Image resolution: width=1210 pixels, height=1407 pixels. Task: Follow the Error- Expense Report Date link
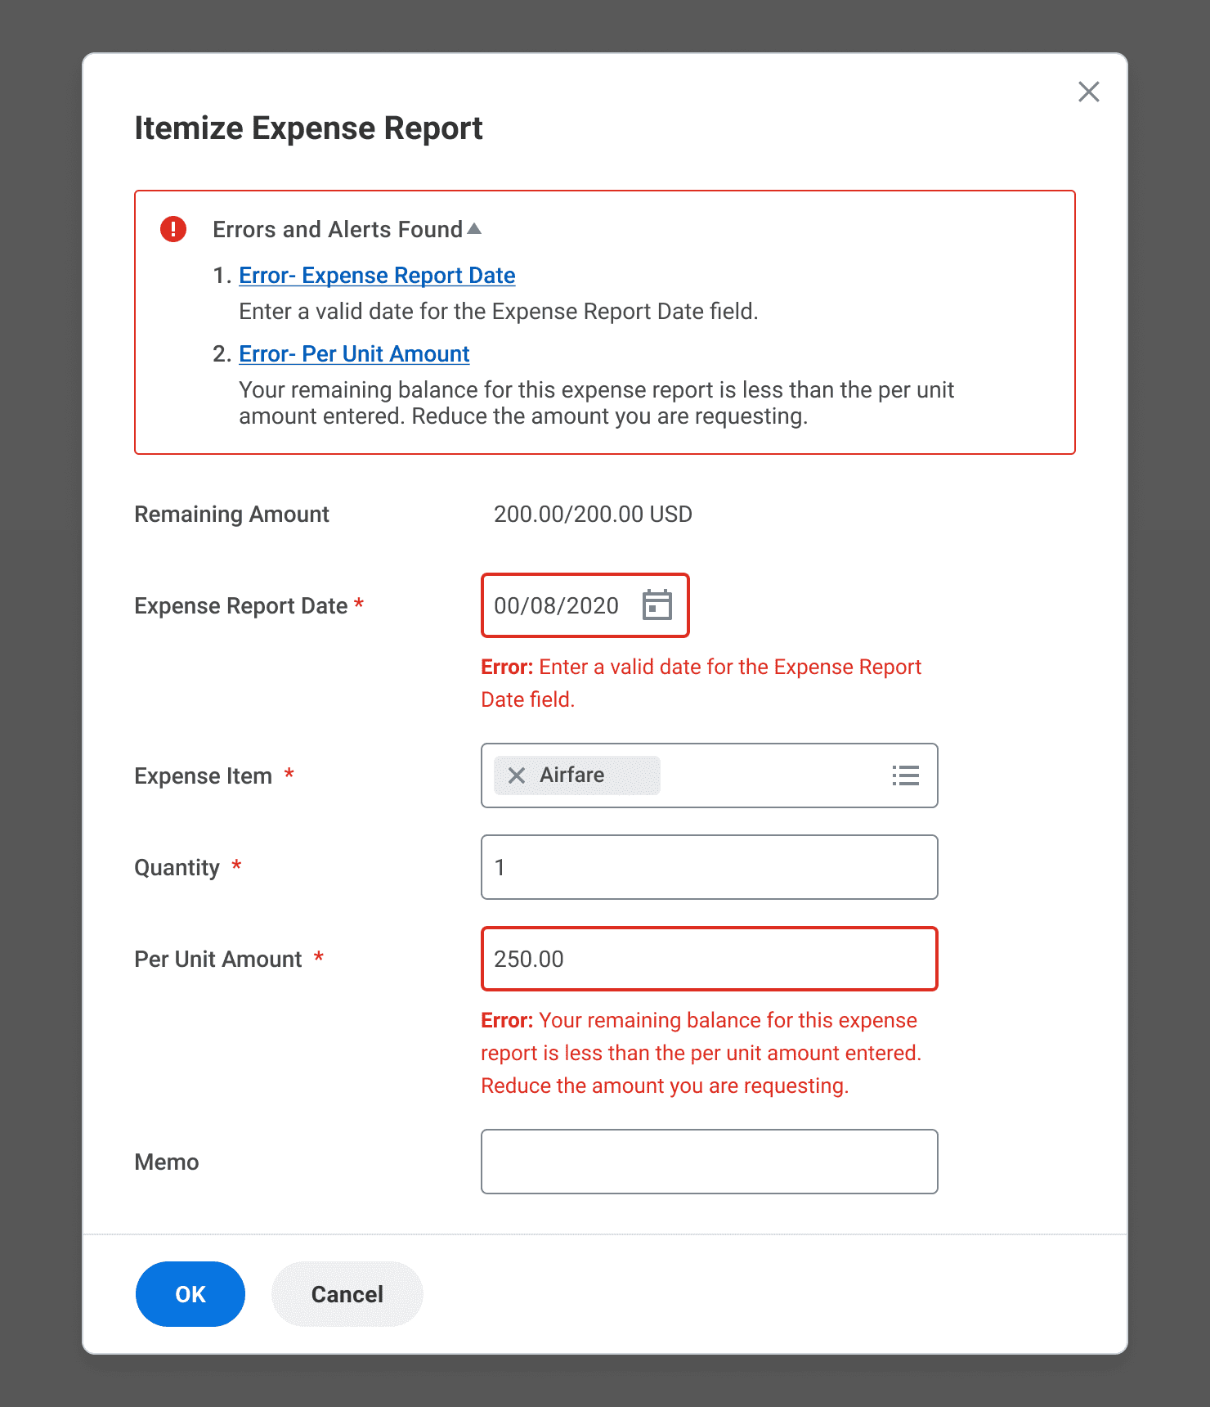377,276
